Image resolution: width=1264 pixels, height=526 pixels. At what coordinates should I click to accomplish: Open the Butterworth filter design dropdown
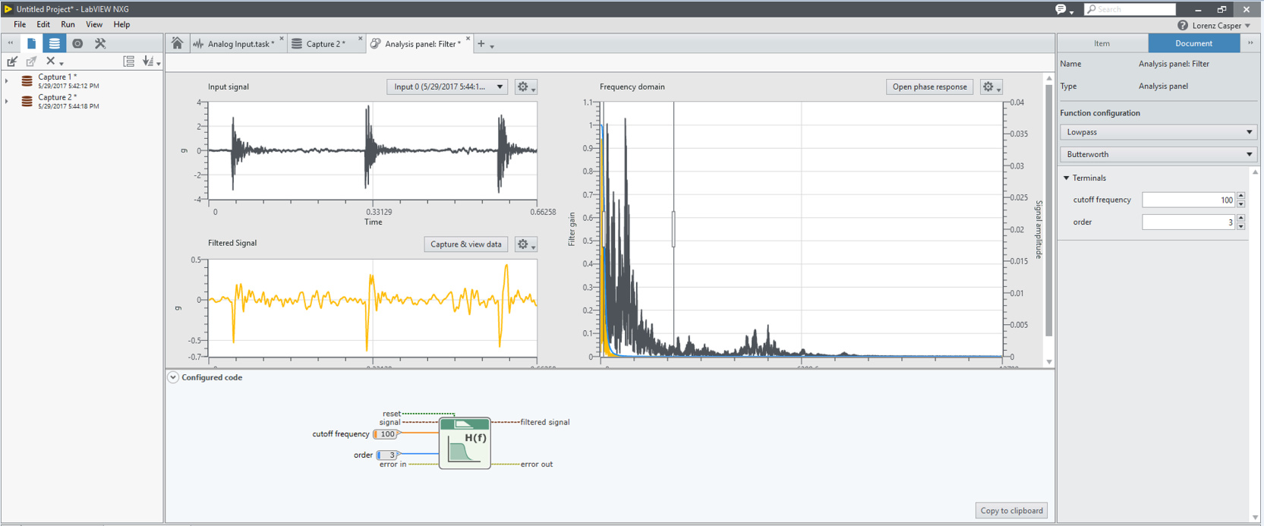tap(1158, 154)
